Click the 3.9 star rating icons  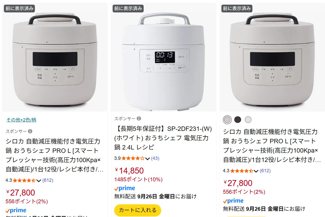click(x=133, y=158)
